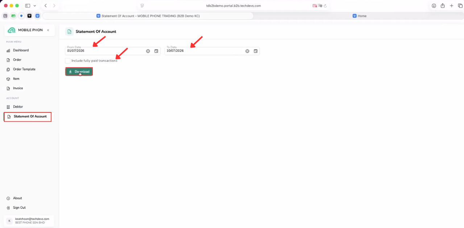Click the MOBILE PHON company logo
The image size is (464, 228).
(x=12, y=30)
